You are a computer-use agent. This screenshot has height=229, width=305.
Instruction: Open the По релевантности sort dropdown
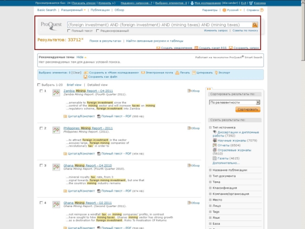pos(258,102)
